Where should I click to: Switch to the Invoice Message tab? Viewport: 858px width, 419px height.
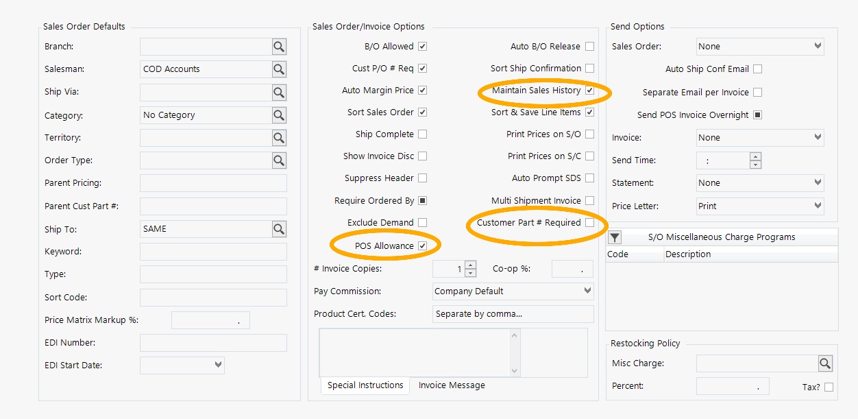pos(452,385)
